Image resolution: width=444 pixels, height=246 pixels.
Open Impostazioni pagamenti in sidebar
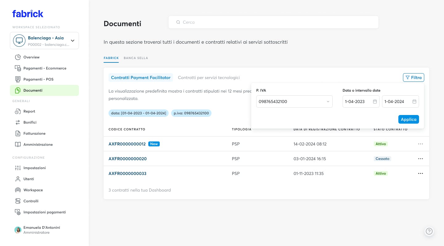tap(44, 212)
